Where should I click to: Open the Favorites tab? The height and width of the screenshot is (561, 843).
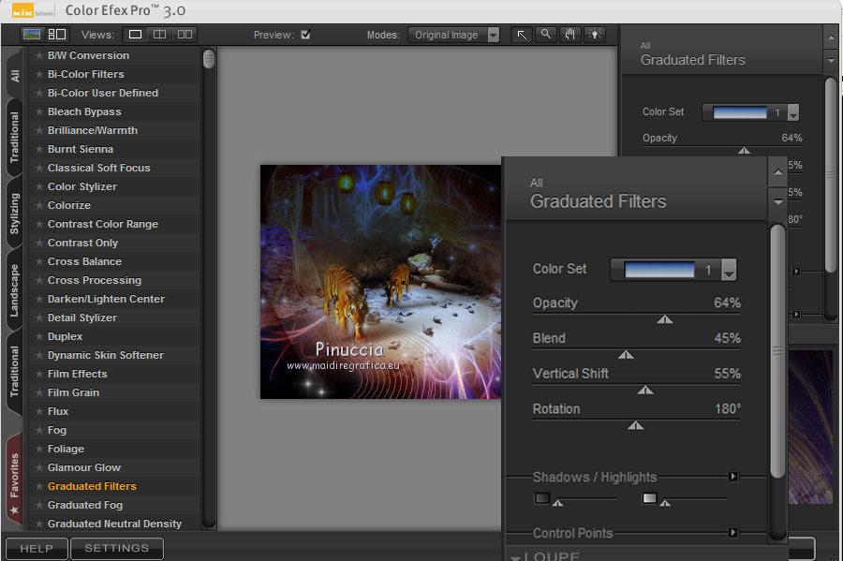14,476
